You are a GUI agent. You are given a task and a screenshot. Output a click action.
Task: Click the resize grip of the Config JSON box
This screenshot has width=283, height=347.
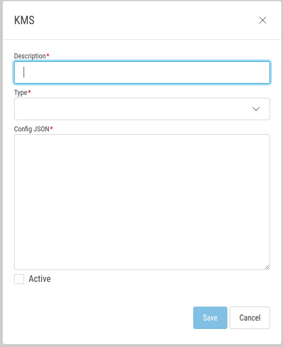[x=267, y=267]
